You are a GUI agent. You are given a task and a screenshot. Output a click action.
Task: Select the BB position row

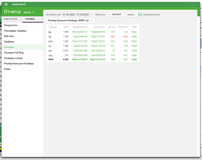(93, 32)
